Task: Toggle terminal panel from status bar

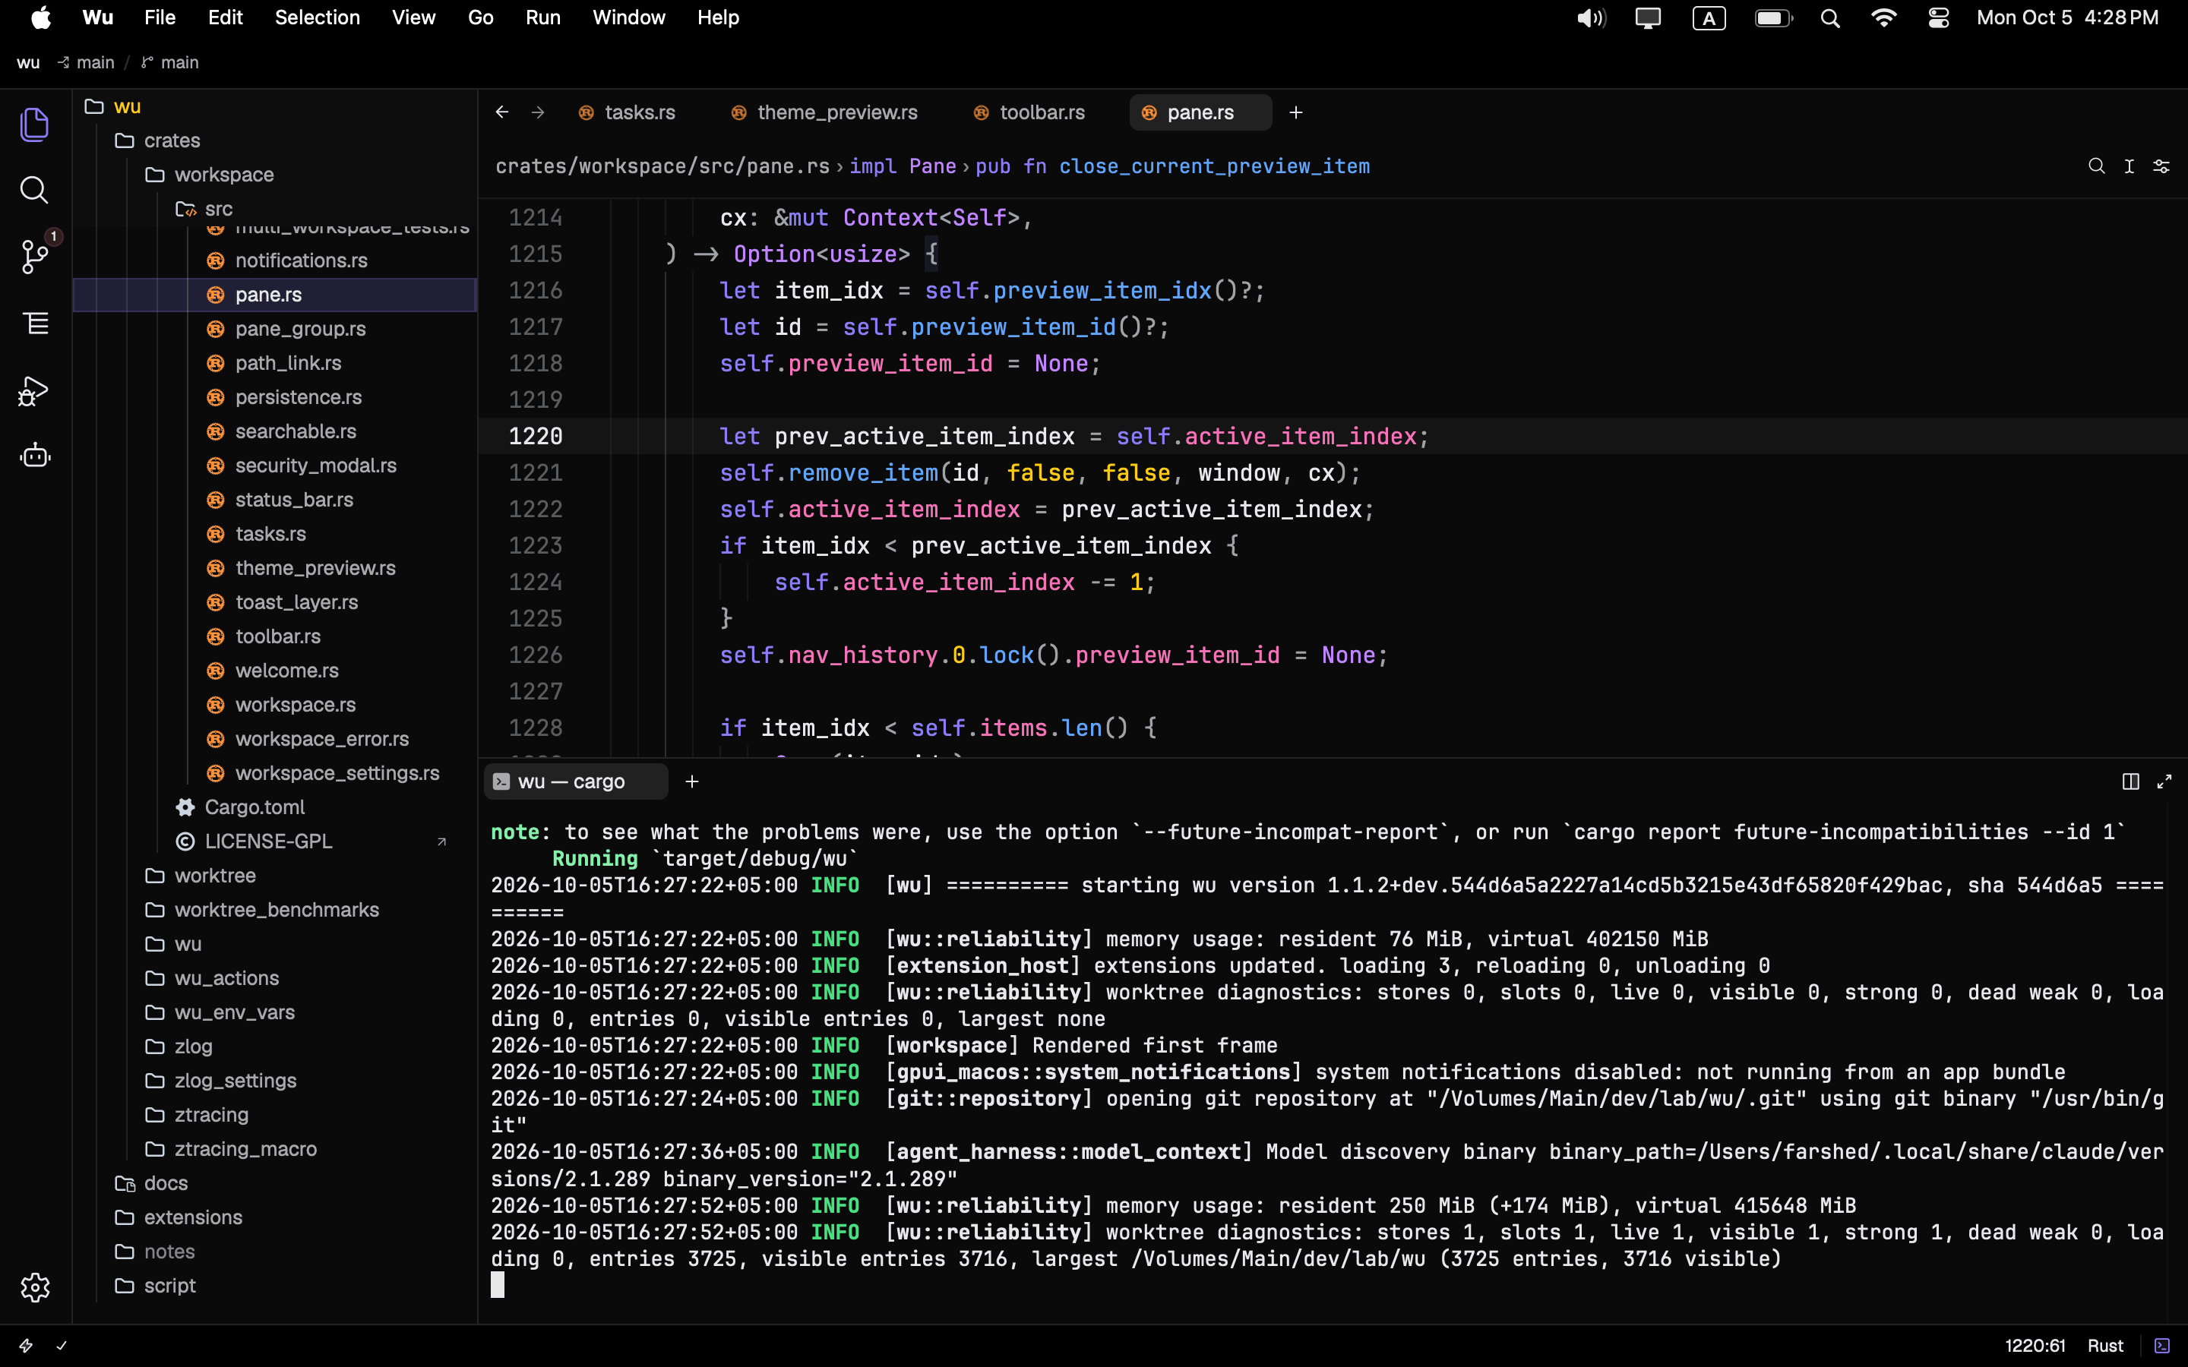Action: 2161,1345
